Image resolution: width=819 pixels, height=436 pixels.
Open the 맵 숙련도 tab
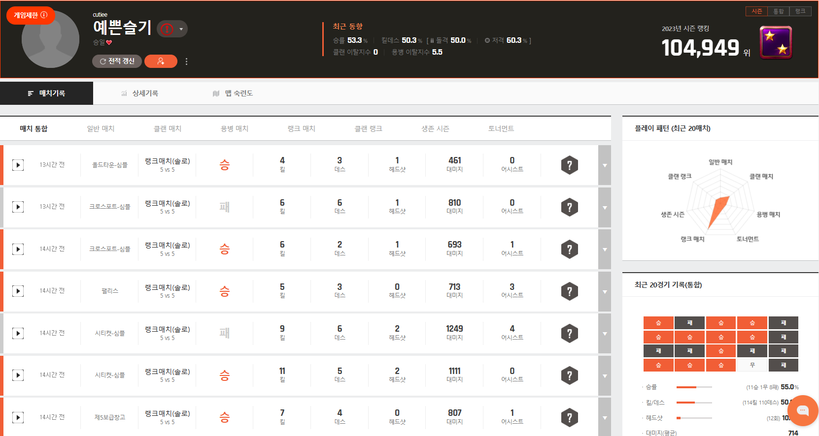(233, 93)
